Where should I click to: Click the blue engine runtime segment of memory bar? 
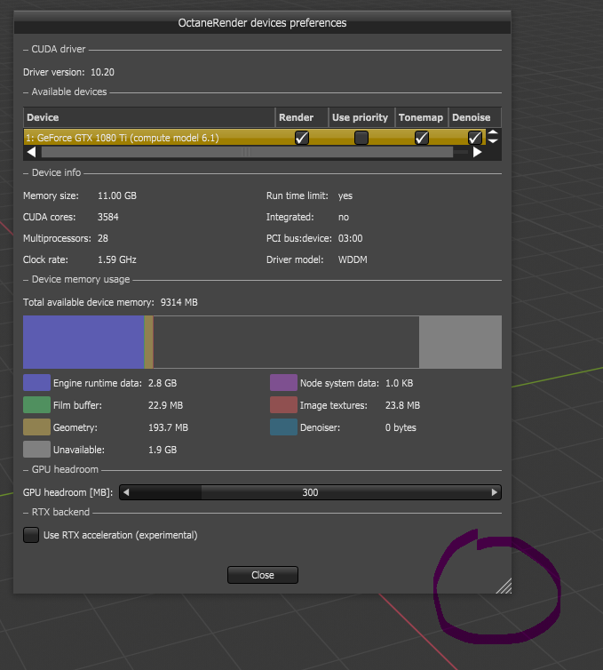[x=83, y=342]
